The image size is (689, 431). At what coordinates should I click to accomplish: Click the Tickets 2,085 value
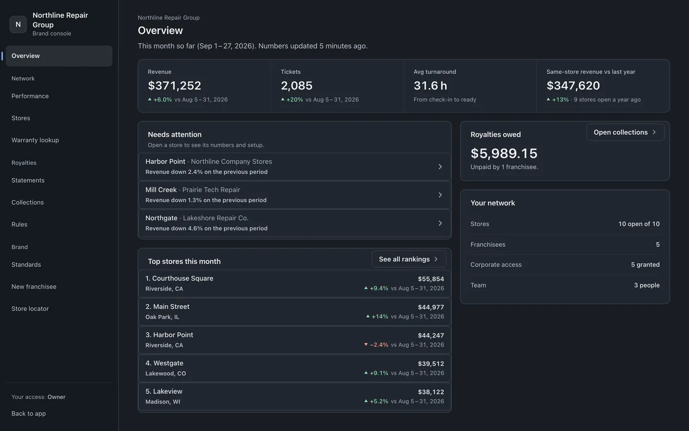(297, 86)
